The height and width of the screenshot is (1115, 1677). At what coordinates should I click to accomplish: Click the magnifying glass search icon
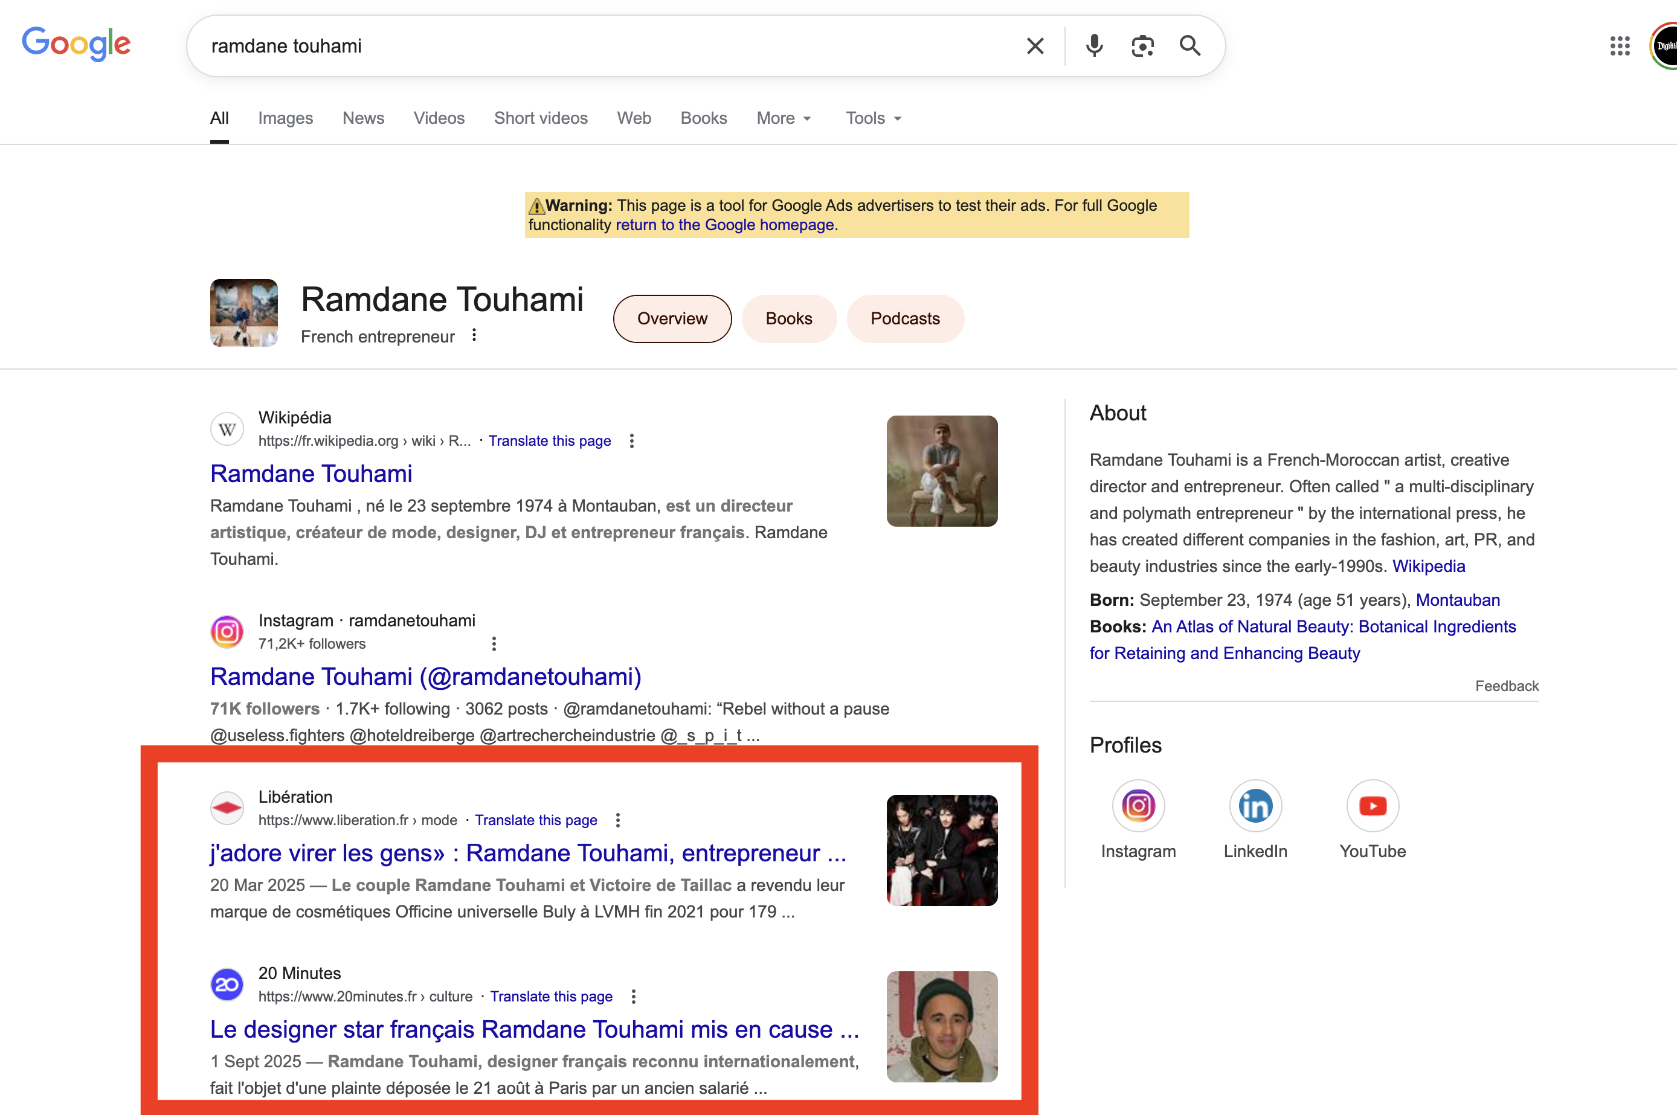[1190, 47]
